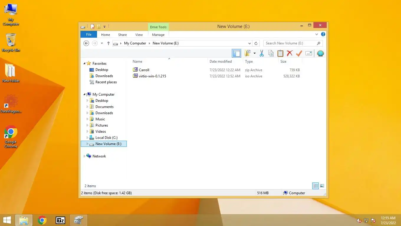
Task: Click the muted volume tray icon
Action: (359, 220)
